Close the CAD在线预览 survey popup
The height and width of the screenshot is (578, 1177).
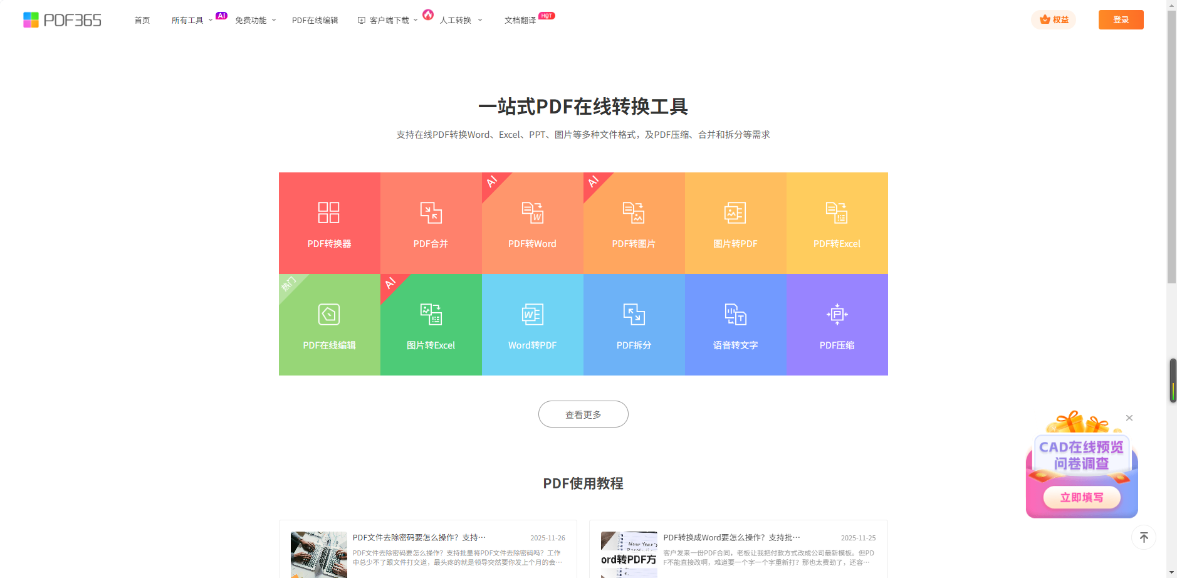(1129, 418)
